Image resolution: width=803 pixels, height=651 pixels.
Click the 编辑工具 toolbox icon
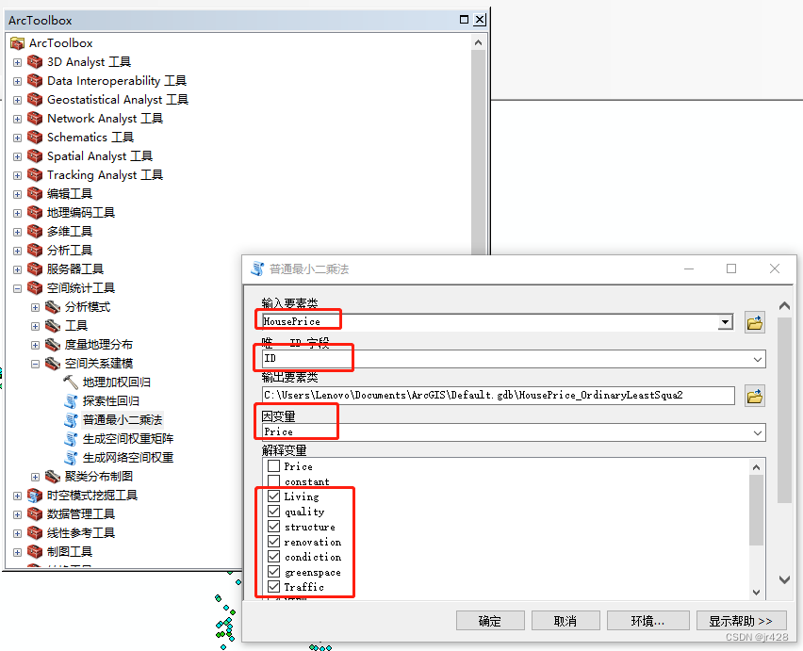click(35, 194)
